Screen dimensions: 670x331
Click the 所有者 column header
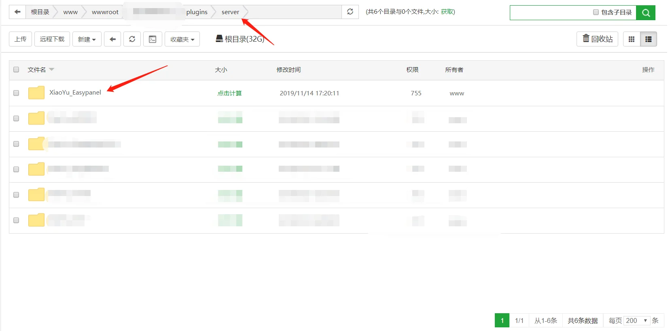pyautogui.click(x=454, y=70)
